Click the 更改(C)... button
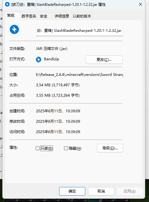 (104, 60)
